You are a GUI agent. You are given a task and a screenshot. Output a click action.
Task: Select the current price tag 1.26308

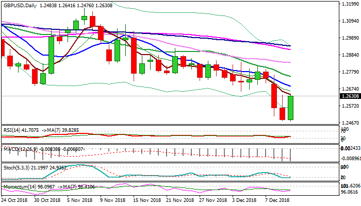(350, 96)
